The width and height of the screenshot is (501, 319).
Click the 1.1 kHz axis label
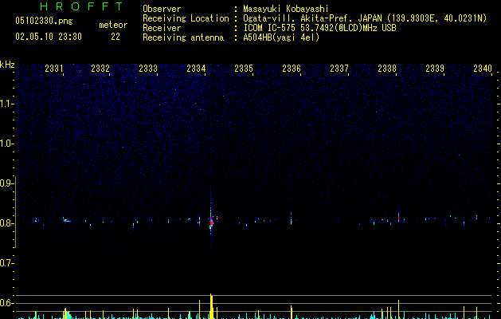point(6,104)
